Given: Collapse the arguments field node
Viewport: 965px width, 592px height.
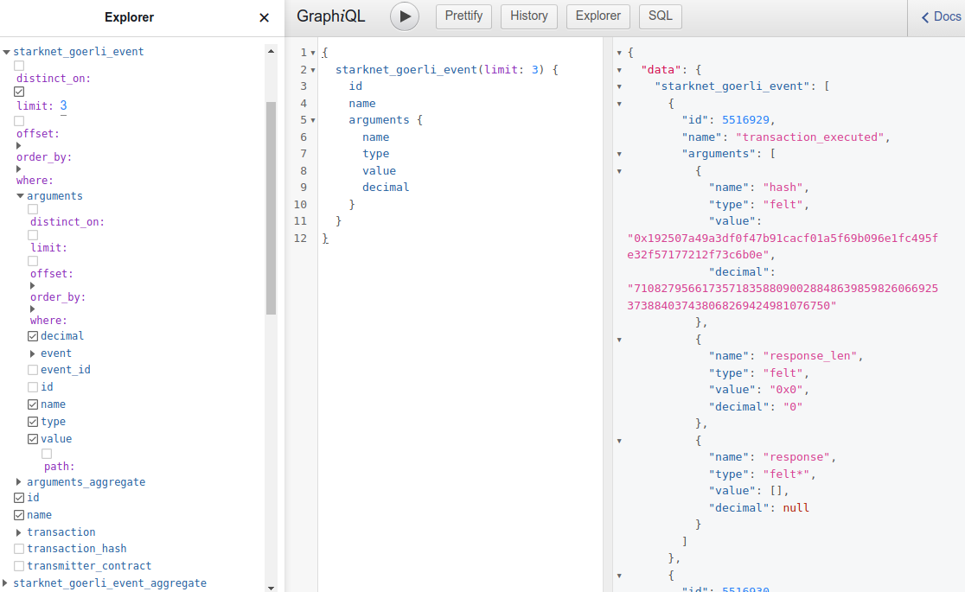Looking at the screenshot, I should (20, 196).
